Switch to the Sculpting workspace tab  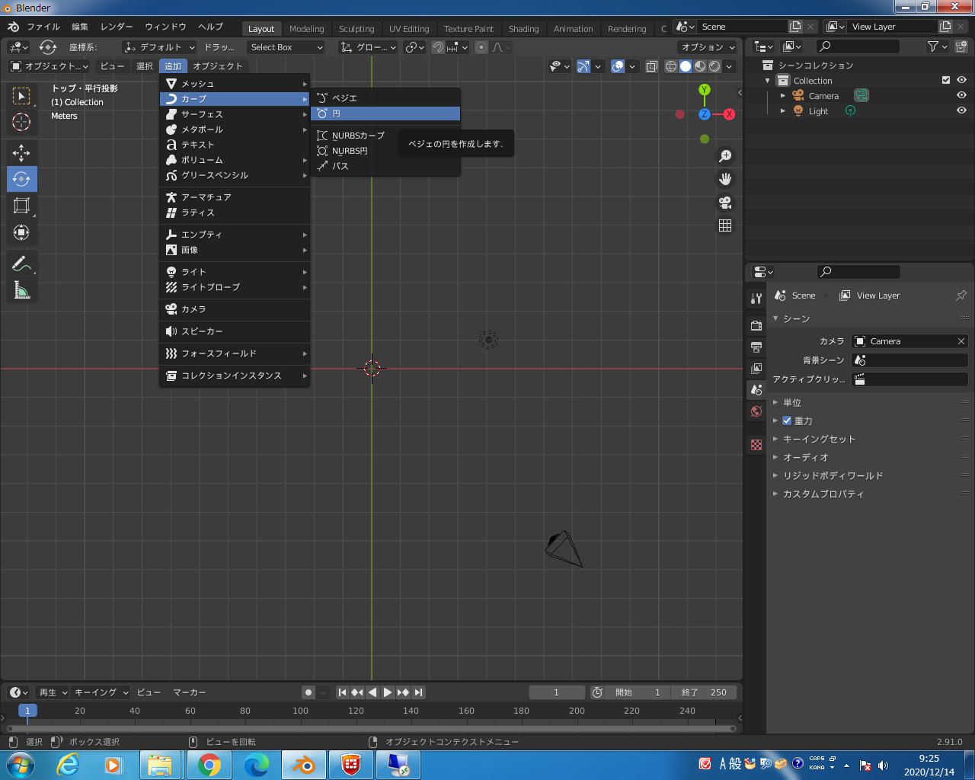pyautogui.click(x=356, y=29)
